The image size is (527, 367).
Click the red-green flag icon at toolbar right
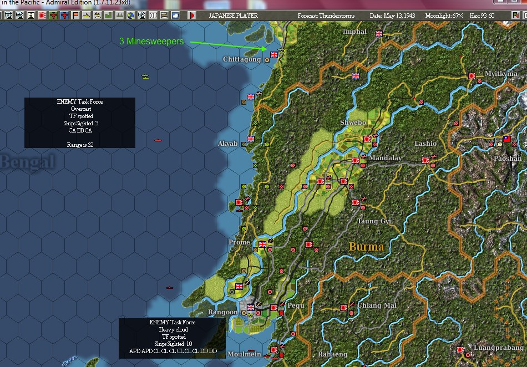(515, 16)
